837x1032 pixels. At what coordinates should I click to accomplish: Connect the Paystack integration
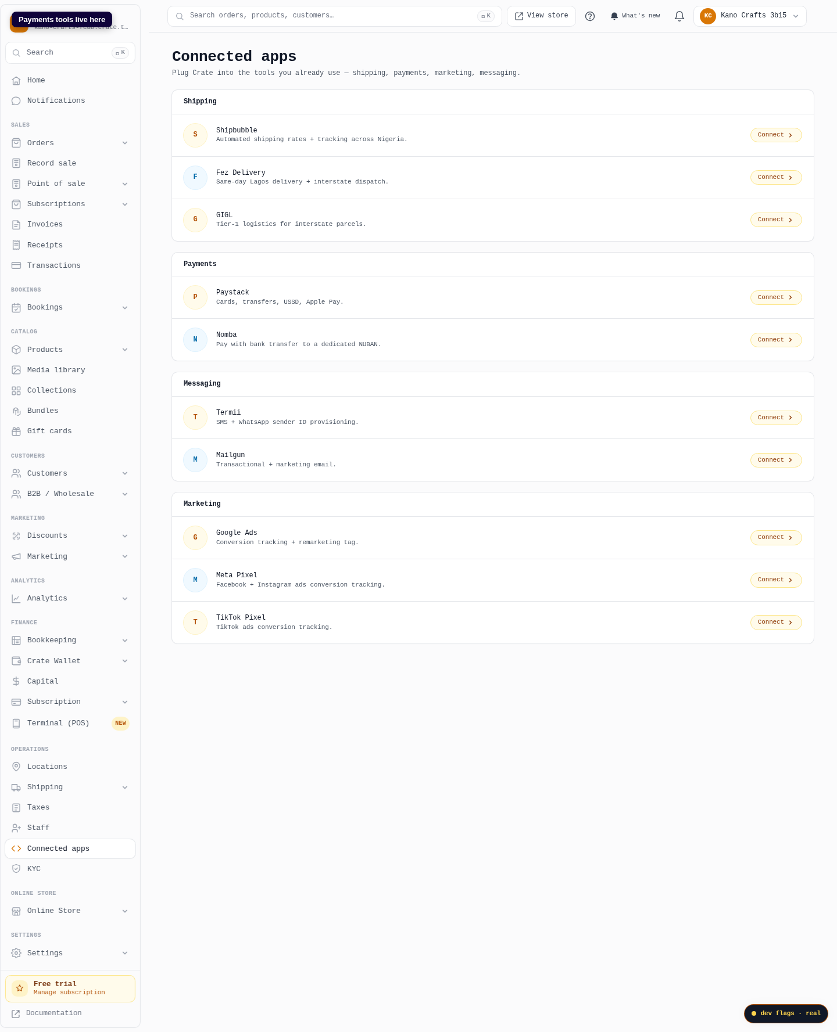pyautogui.click(x=776, y=297)
